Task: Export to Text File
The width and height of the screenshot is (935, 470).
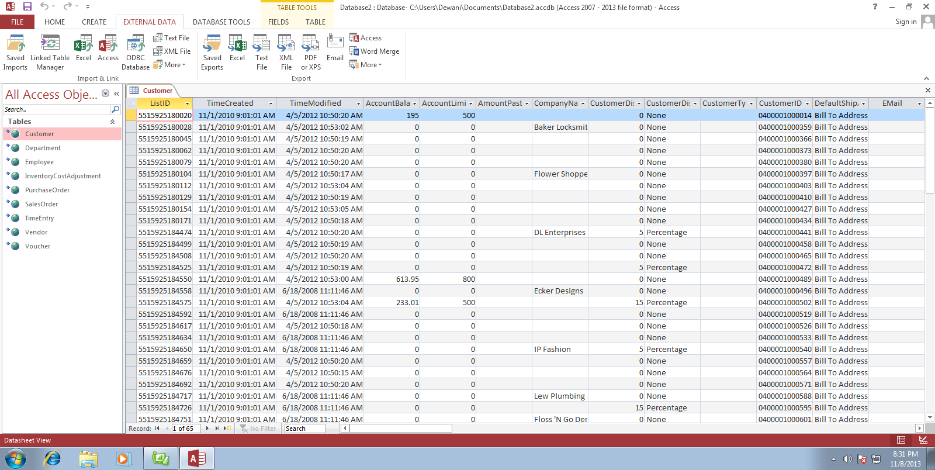Action: (x=262, y=52)
